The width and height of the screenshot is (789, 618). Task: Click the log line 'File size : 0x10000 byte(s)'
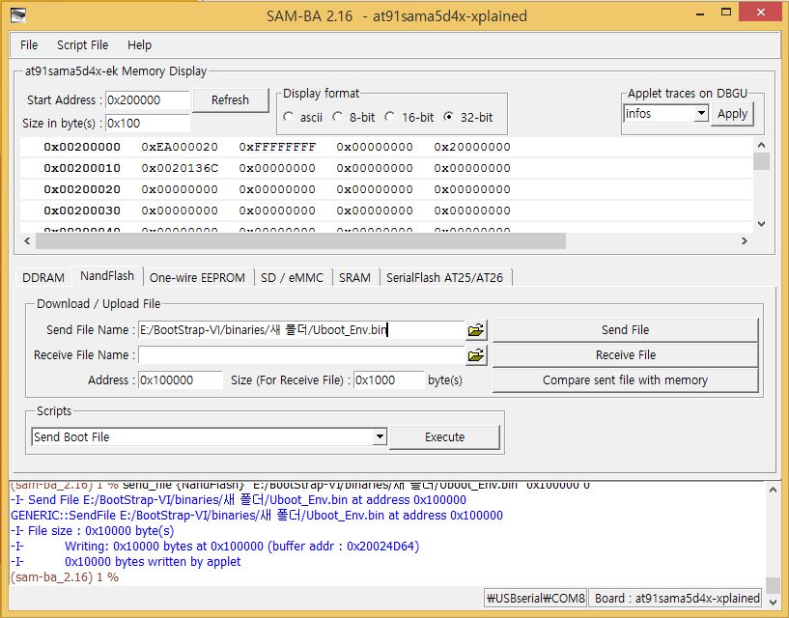(93, 530)
